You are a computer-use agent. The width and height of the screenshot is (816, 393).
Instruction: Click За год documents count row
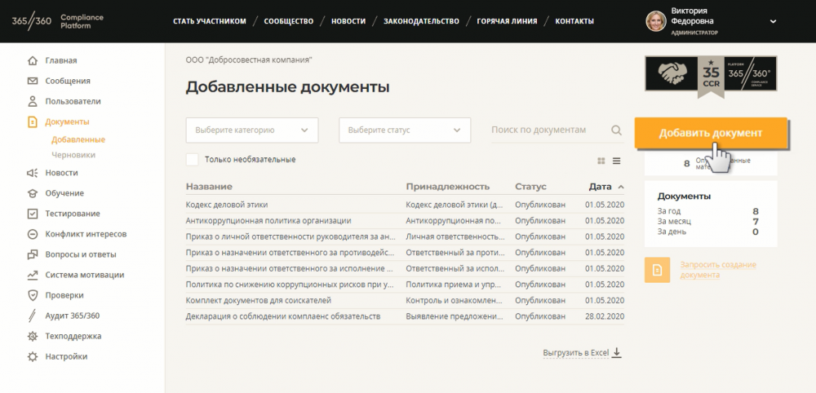click(x=707, y=211)
